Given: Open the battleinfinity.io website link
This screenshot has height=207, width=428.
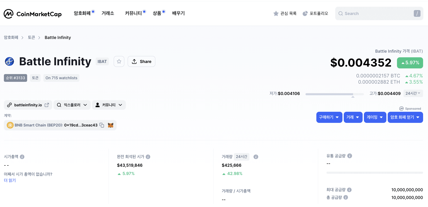Looking at the screenshot, I should pos(28,105).
